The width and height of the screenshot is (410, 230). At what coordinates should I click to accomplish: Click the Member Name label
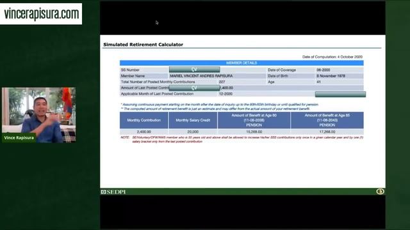tap(133, 76)
